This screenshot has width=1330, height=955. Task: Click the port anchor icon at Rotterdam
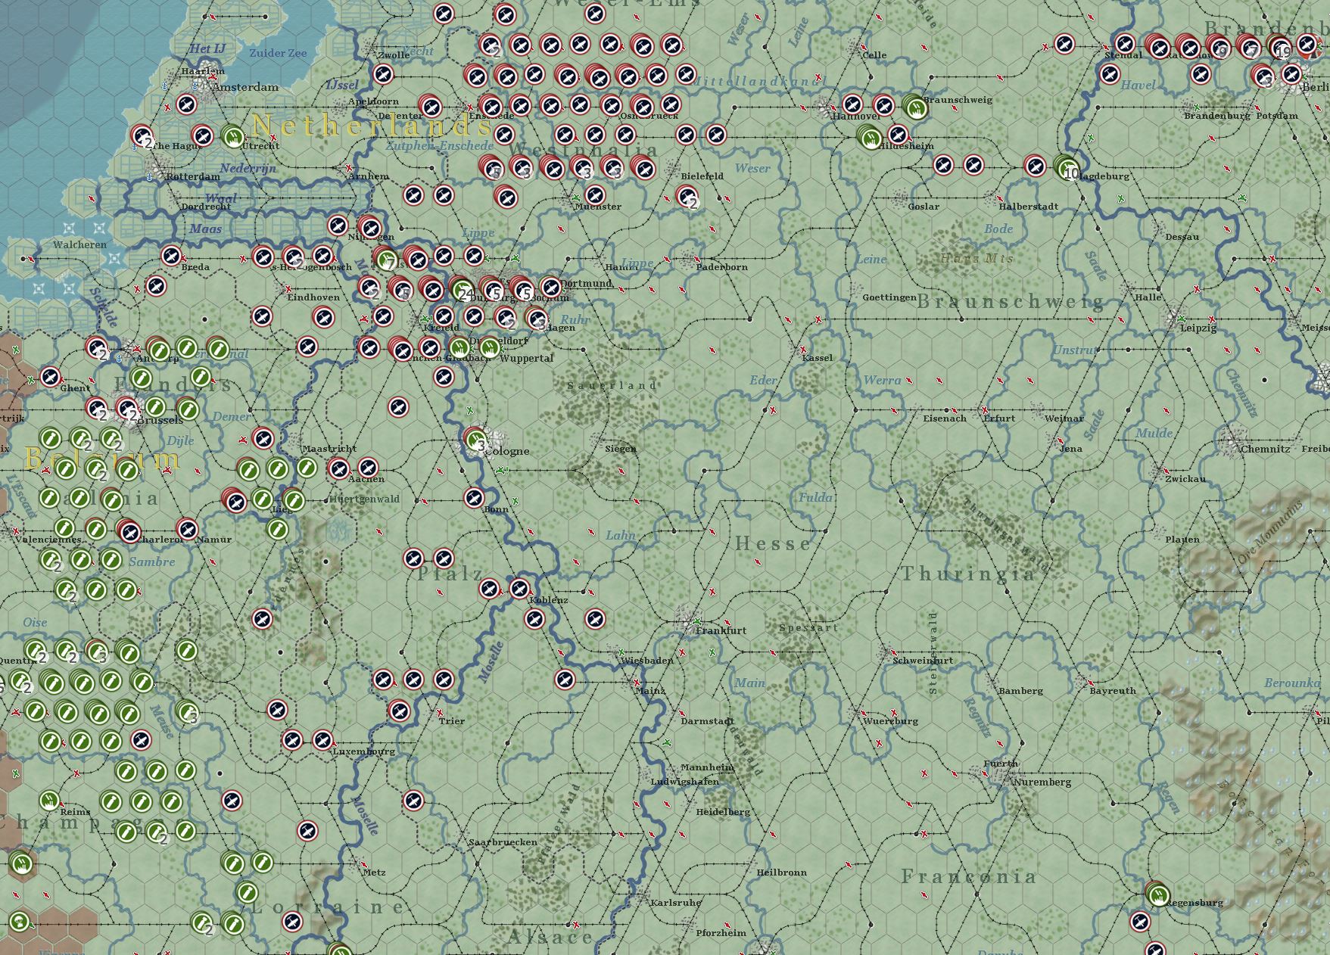click(149, 176)
